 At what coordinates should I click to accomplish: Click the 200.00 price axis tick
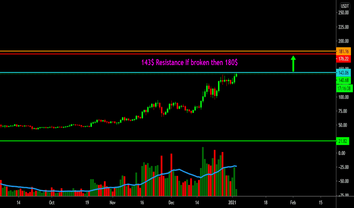pos(343,41)
